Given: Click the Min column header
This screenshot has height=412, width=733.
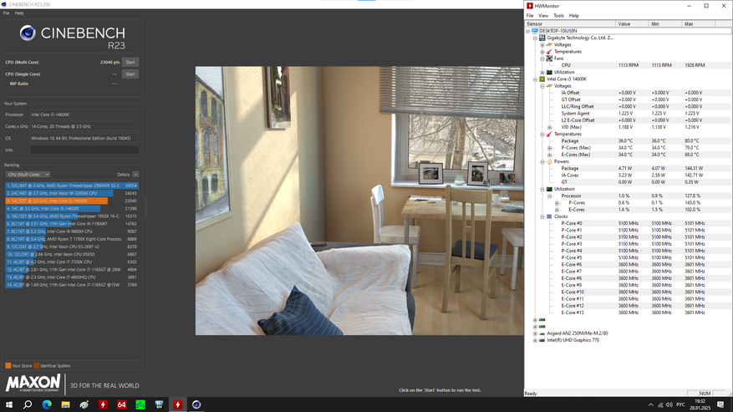Looking at the screenshot, I should coord(665,24).
